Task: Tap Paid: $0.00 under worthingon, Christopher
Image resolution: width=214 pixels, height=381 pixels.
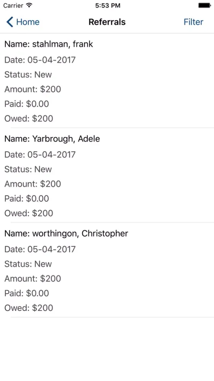Action: coord(27,293)
